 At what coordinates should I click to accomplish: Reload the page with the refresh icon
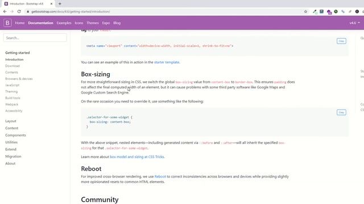(x=19, y=11)
